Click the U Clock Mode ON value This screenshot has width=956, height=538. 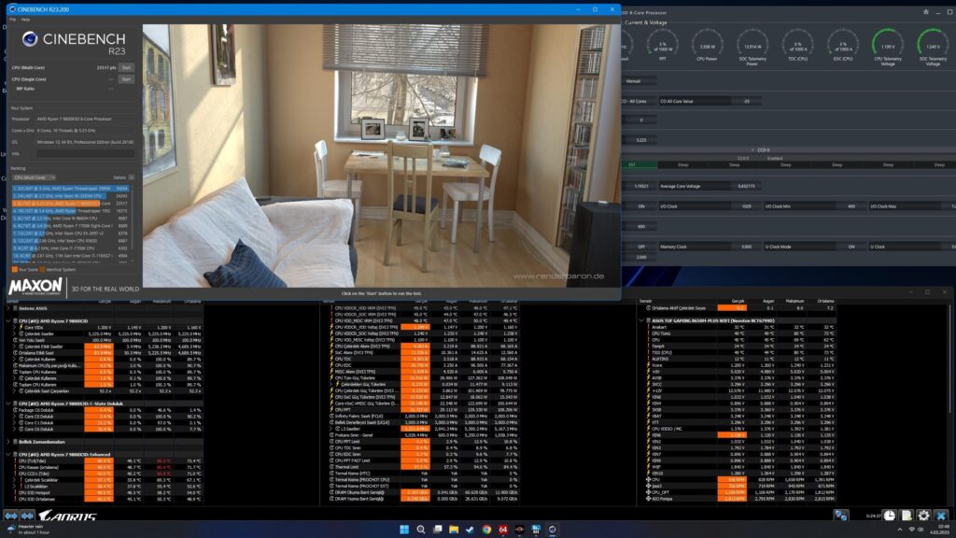point(851,247)
